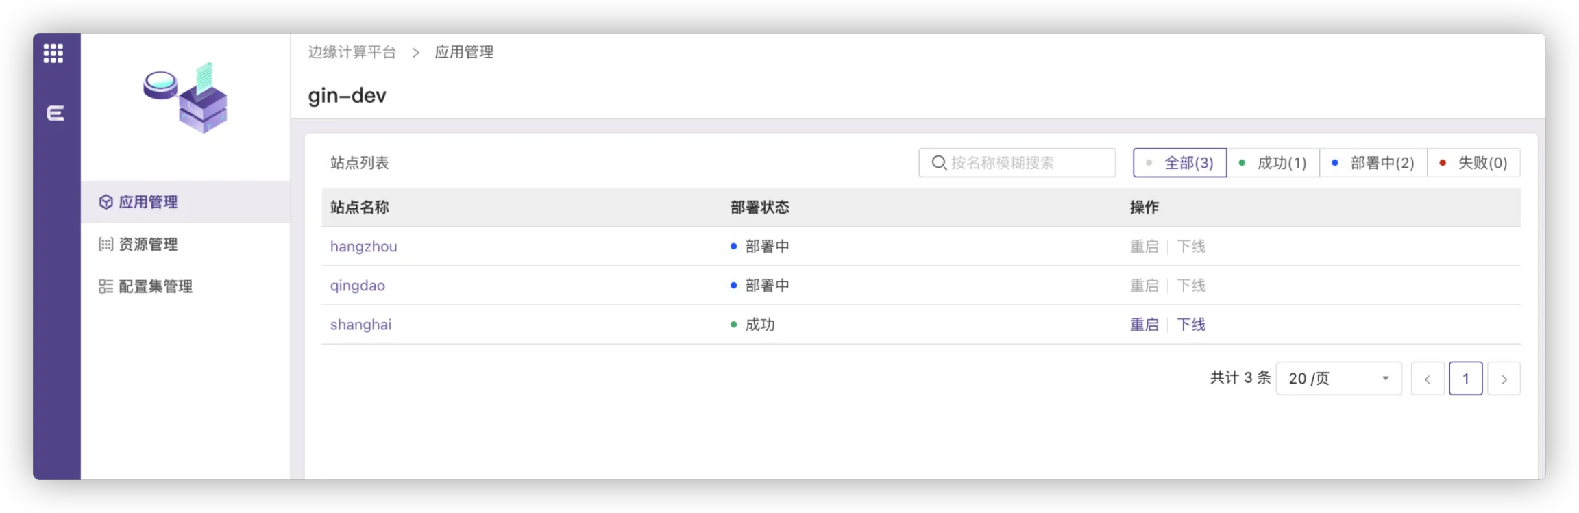Open the app grid launcher icon
This screenshot has height=513, width=1579.
(x=53, y=53)
